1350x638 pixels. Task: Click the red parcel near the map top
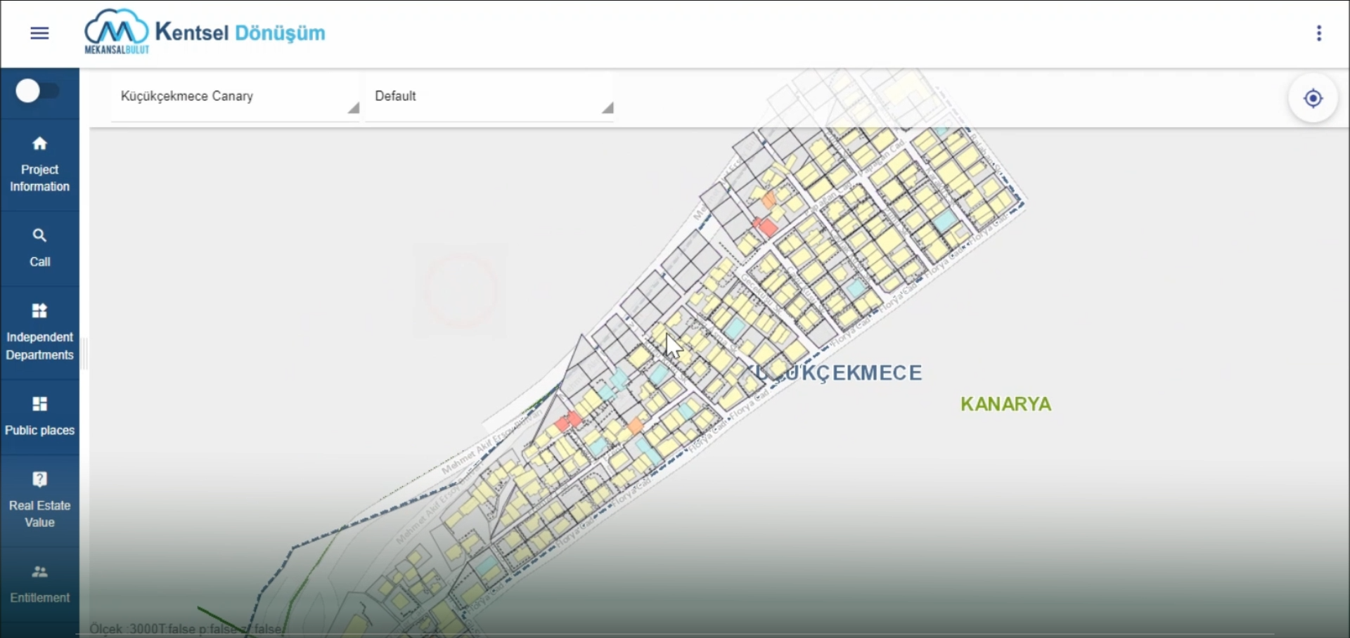click(x=766, y=227)
